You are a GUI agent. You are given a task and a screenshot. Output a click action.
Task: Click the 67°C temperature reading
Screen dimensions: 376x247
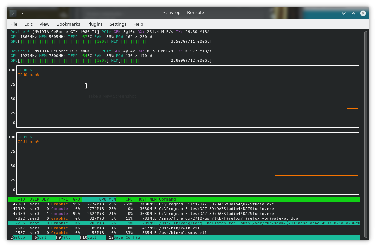87,37
